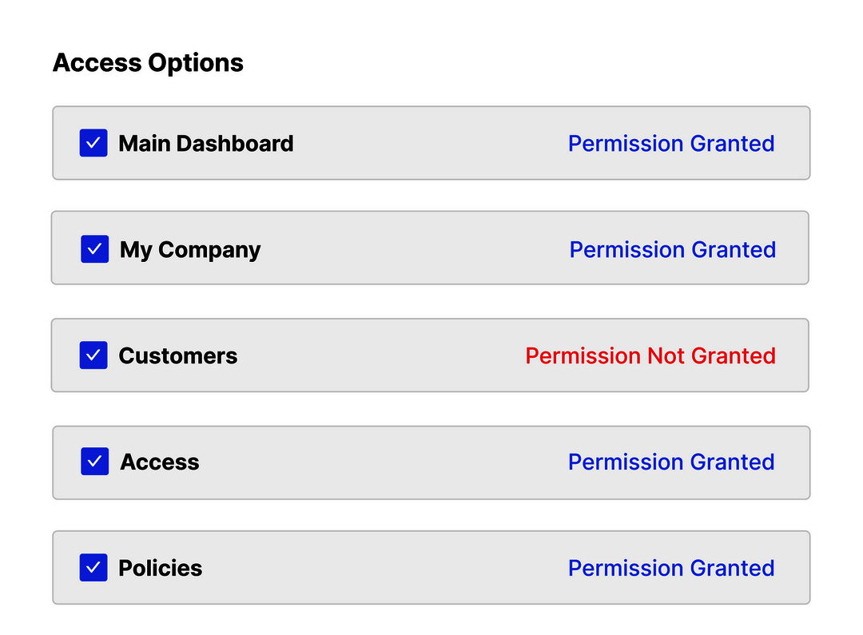Click the Access Options heading
The width and height of the screenshot is (863, 635).
[x=148, y=63]
